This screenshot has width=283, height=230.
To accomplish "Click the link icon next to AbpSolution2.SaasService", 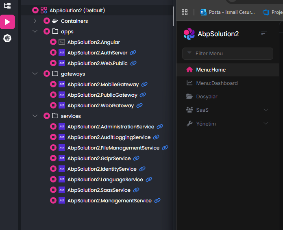I will 136,190.
